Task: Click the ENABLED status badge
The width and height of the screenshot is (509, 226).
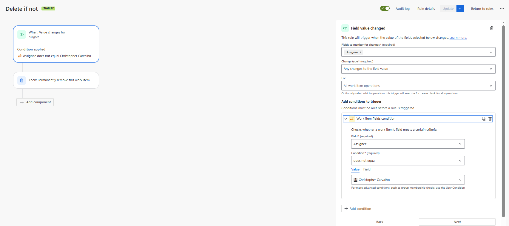Action: click(48, 8)
